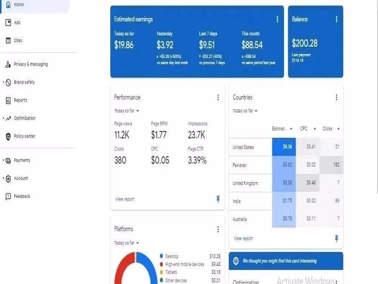Open the Policy center
378x284 pixels.
[x=8, y=136]
